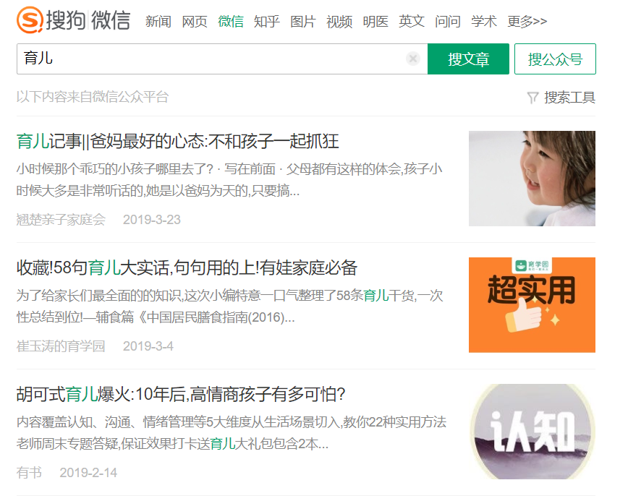Open the 搜索工具 filter funnel icon

point(533,96)
